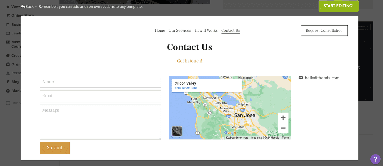This screenshot has width=383, height=166.
Task: Open the Home page in template preview
Action: 160,30
